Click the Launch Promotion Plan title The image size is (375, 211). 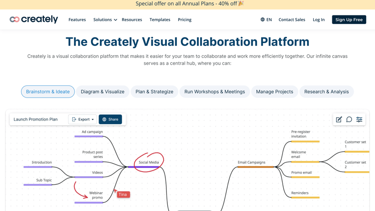[36, 120]
